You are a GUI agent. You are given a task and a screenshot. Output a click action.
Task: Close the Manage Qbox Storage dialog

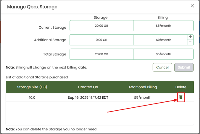click(x=192, y=6)
